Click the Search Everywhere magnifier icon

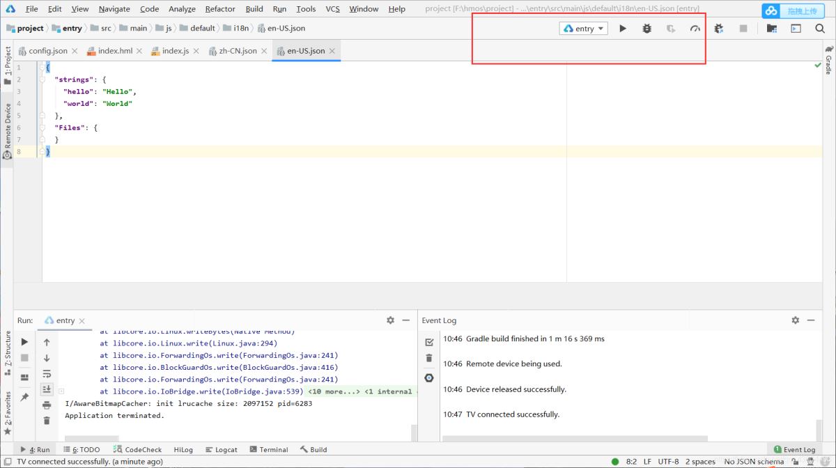pyautogui.click(x=819, y=29)
